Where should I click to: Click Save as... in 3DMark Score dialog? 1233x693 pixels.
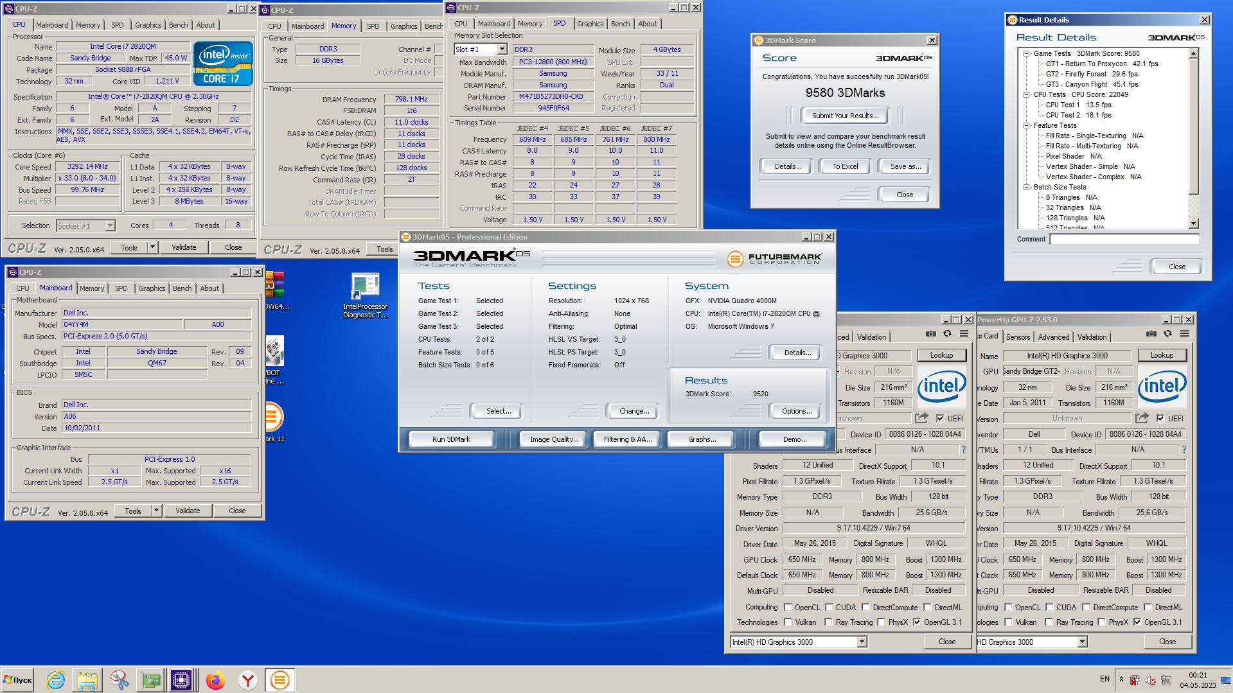(905, 166)
